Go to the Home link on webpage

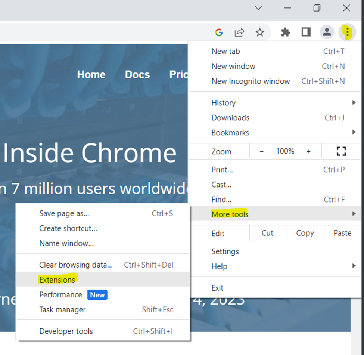[91, 75]
